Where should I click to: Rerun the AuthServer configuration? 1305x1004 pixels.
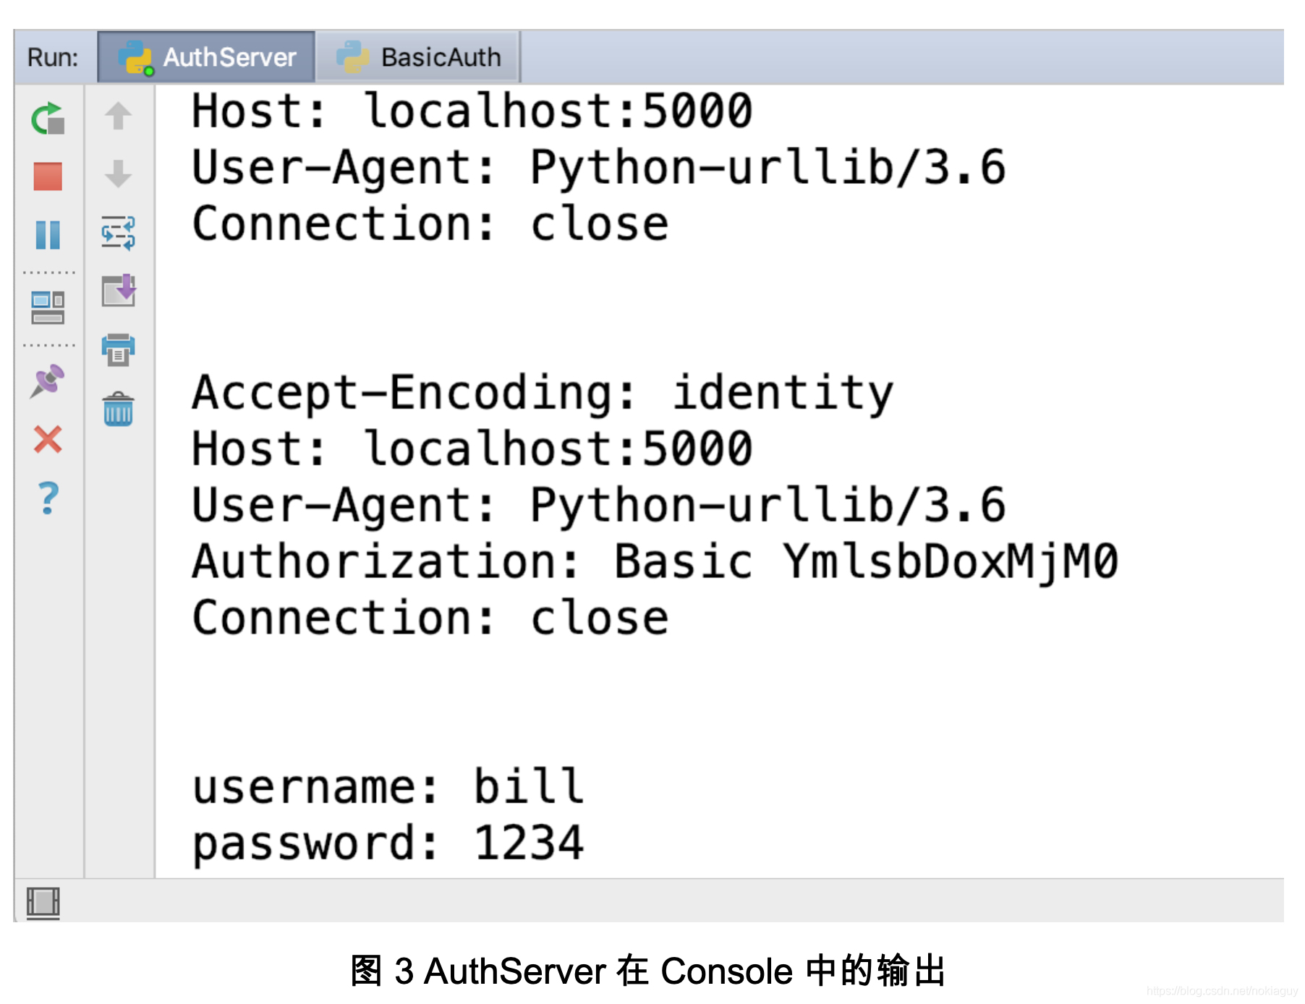[46, 119]
